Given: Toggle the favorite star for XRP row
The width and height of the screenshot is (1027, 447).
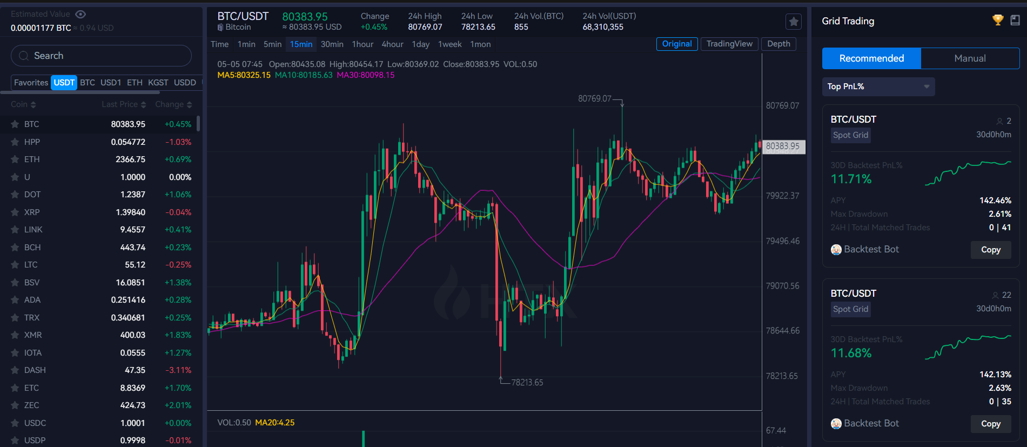Looking at the screenshot, I should pyautogui.click(x=15, y=212).
